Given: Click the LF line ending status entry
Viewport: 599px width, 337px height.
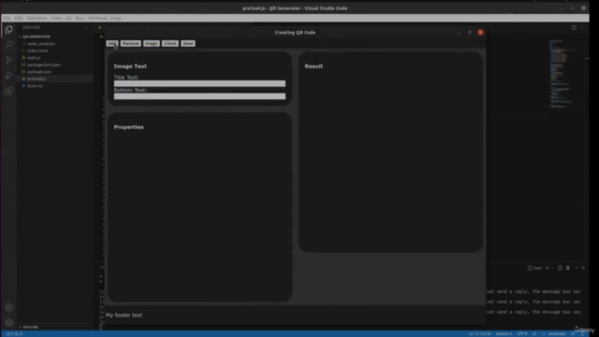Looking at the screenshot, I should tap(534, 333).
